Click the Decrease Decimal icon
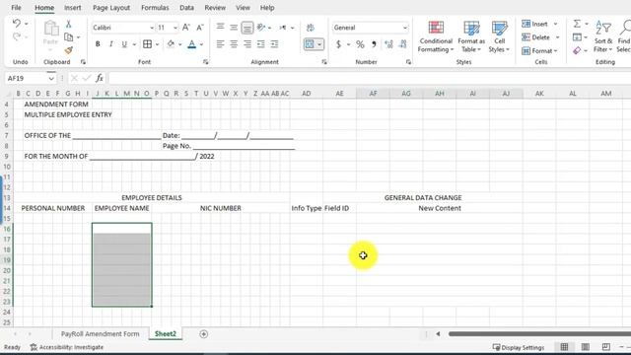 [403, 44]
